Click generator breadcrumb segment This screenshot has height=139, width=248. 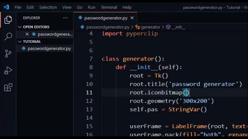(x=150, y=27)
